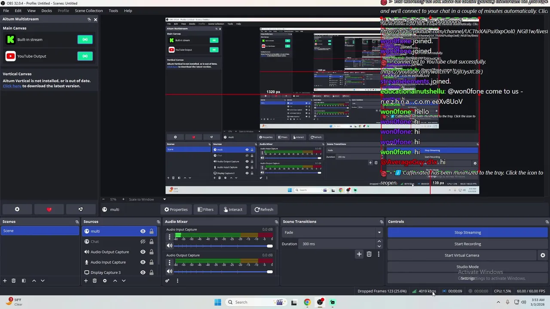Lock the Chat source
The image size is (550, 309).
click(x=151, y=242)
